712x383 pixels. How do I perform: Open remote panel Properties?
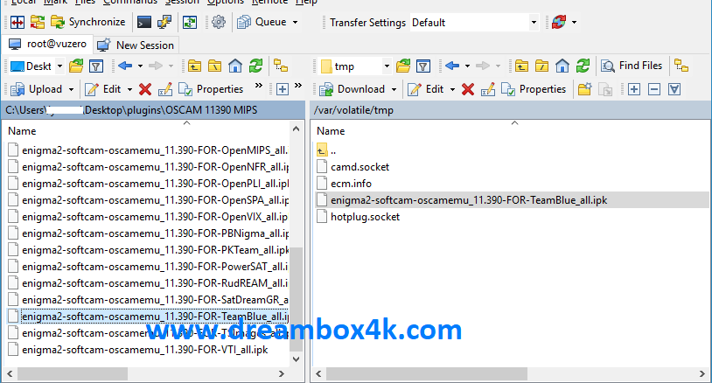pyautogui.click(x=534, y=89)
